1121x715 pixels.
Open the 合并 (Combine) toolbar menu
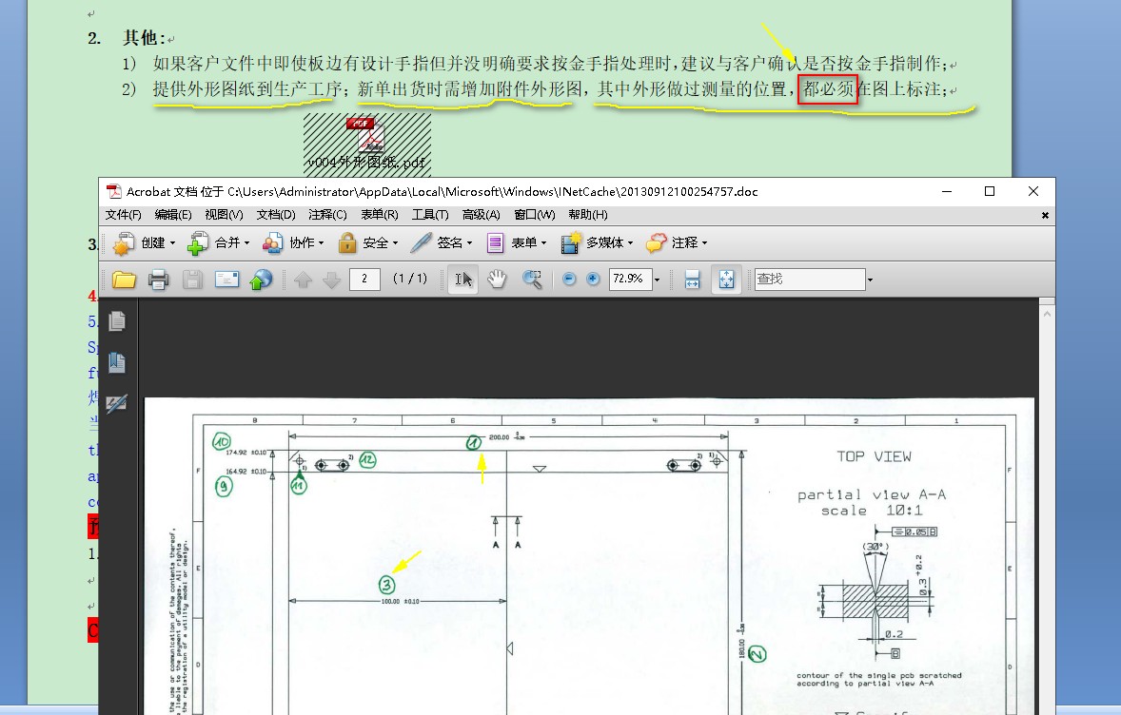click(x=219, y=242)
